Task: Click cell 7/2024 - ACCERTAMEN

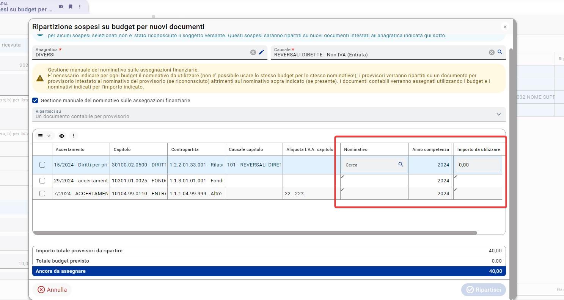Action: (81, 193)
